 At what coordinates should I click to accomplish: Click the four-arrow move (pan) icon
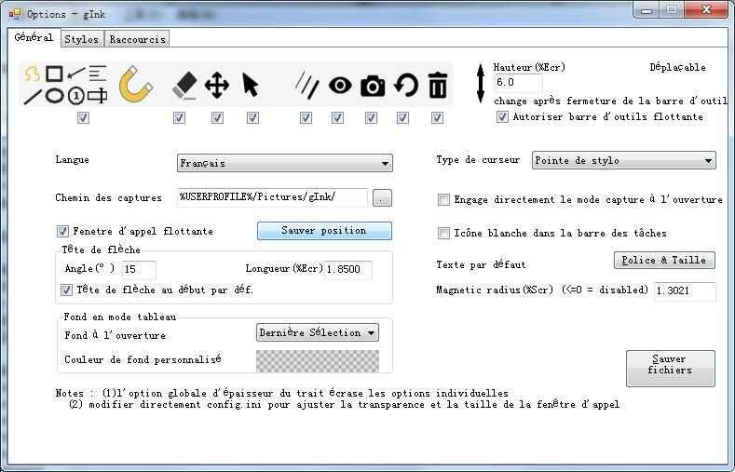(x=217, y=86)
